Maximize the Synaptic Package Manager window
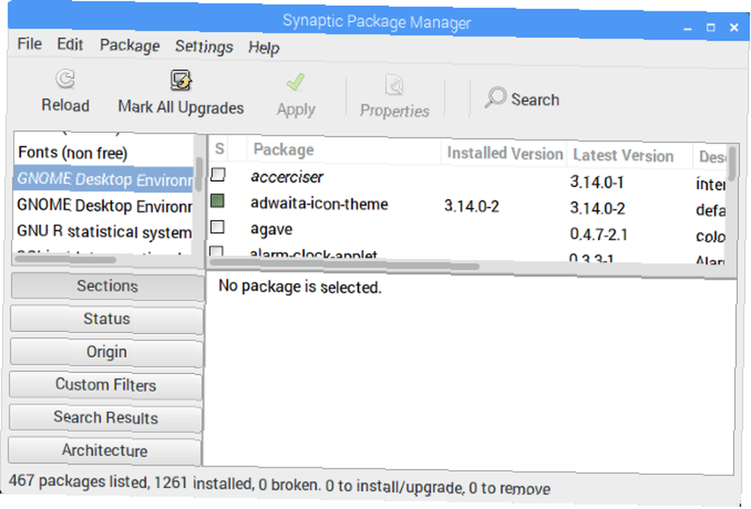751x509 pixels. click(710, 27)
